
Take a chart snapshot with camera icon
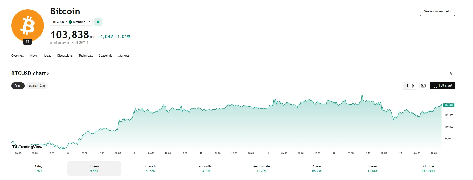(x=423, y=86)
